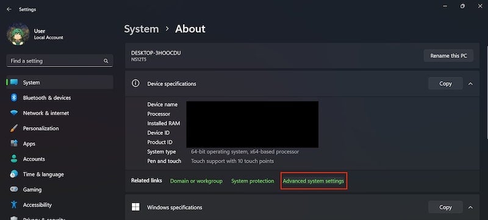Open Domain or workgroup link
Image resolution: width=488 pixels, height=220 pixels.
point(196,181)
